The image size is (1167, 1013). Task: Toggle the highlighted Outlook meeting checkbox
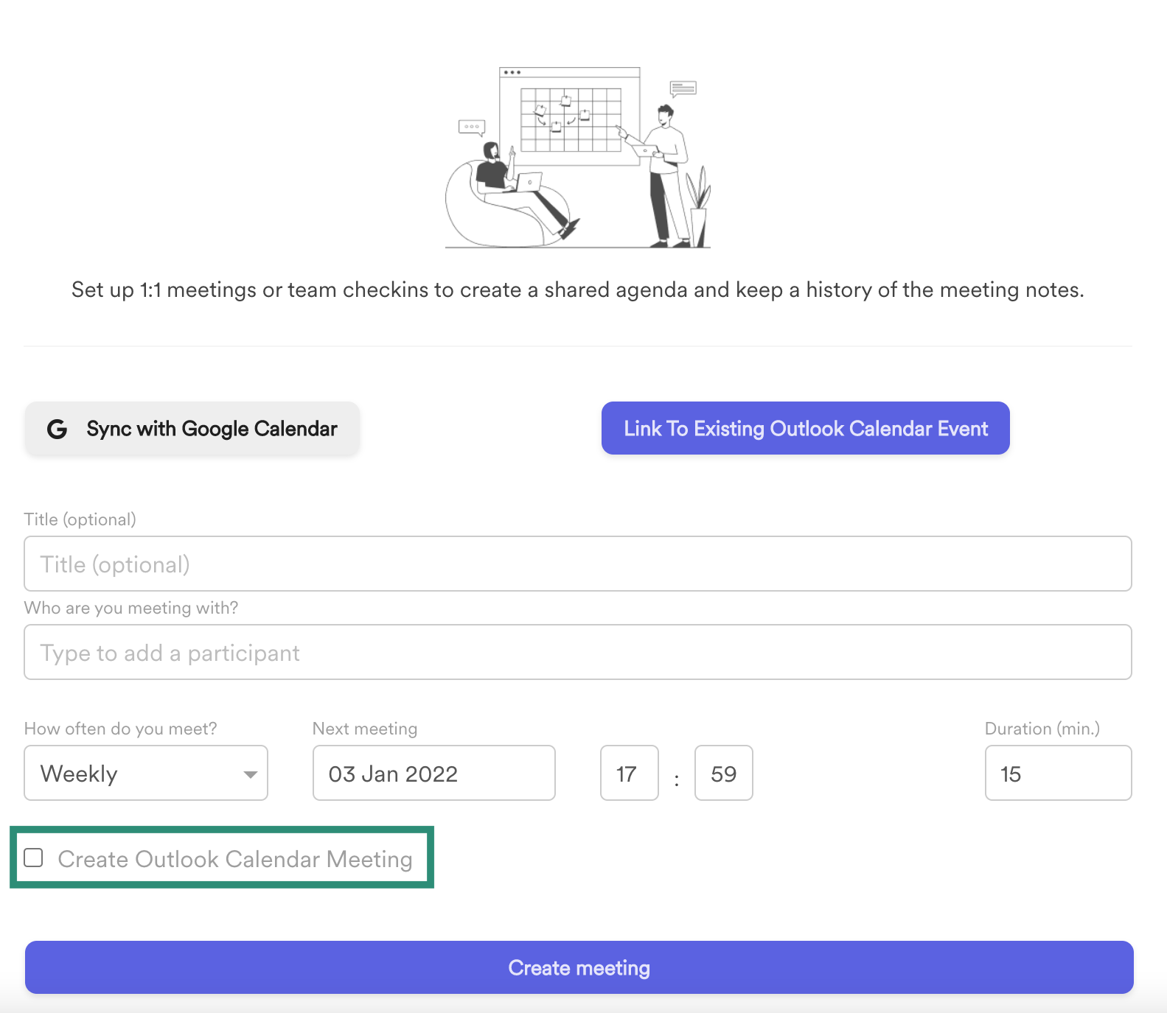33,858
